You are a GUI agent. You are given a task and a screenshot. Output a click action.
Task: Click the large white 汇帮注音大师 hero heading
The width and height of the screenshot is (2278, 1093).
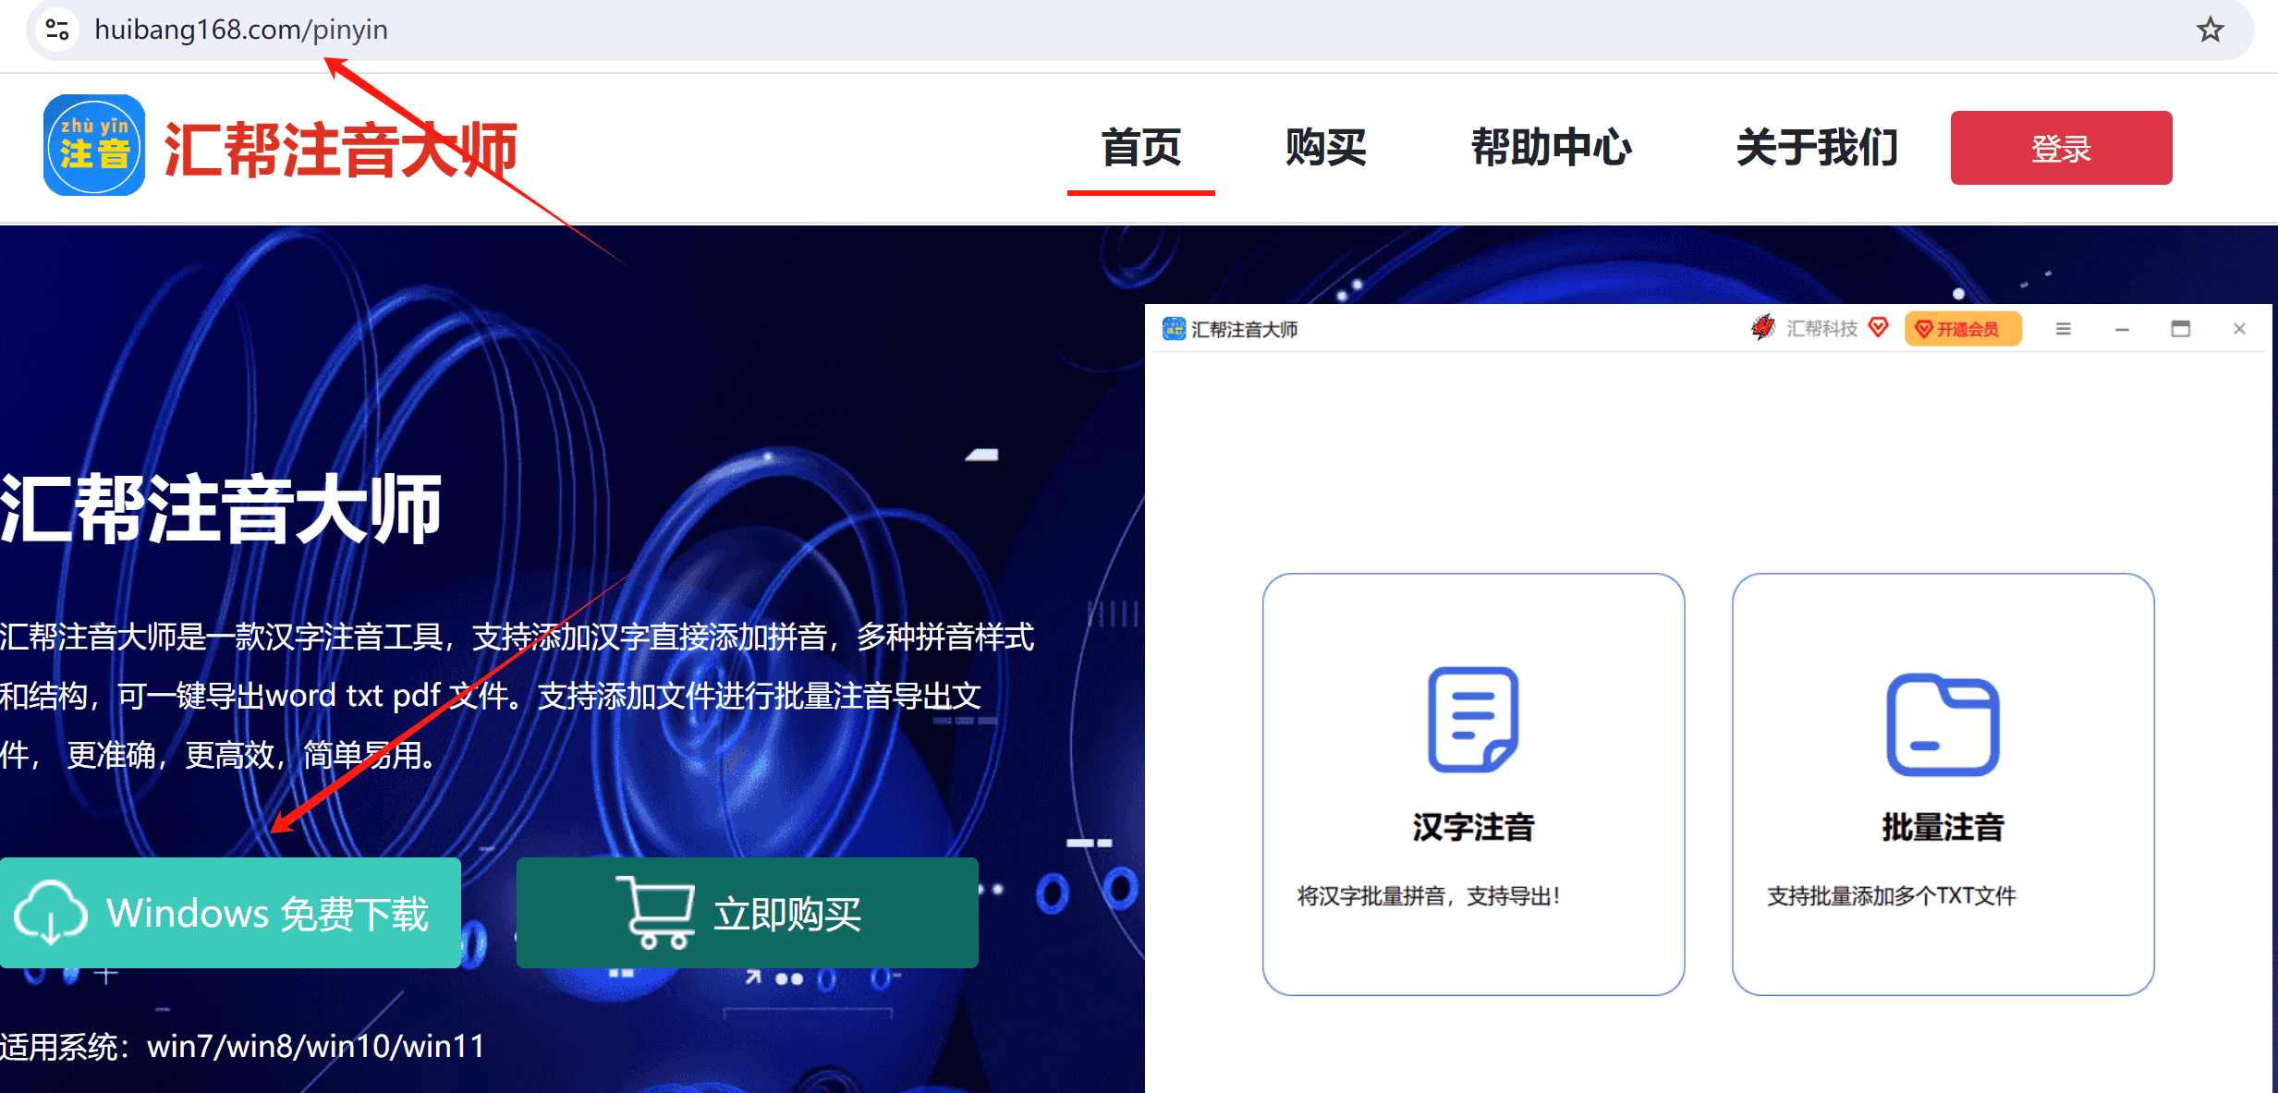pyautogui.click(x=221, y=508)
